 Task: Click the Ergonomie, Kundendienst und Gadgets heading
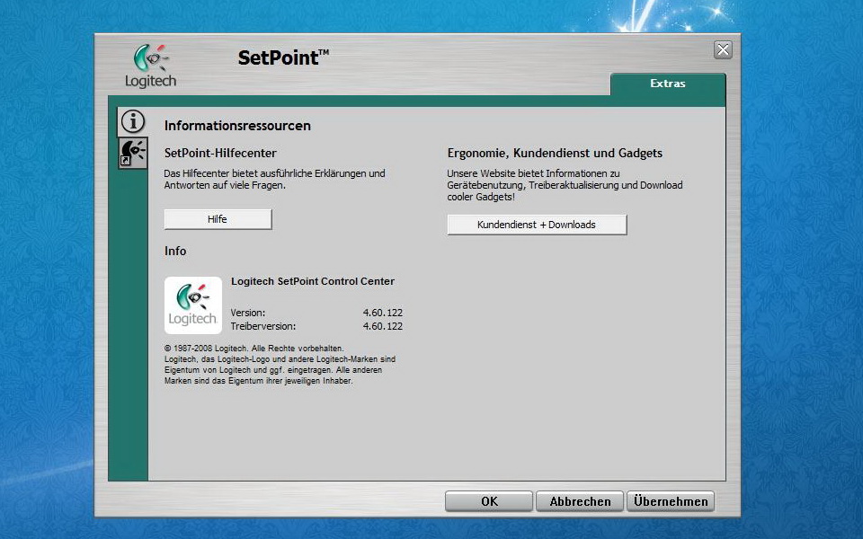[555, 153]
